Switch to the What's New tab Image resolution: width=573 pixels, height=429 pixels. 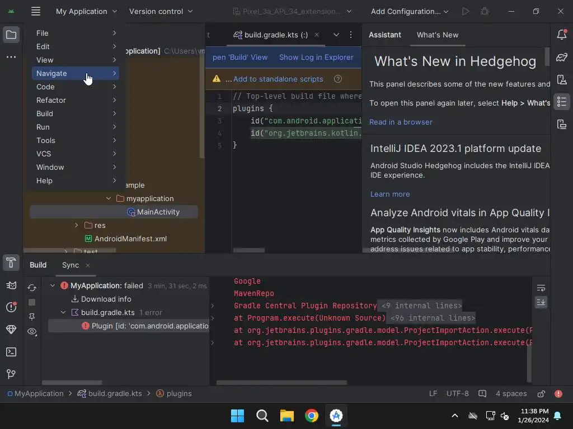[438, 35]
